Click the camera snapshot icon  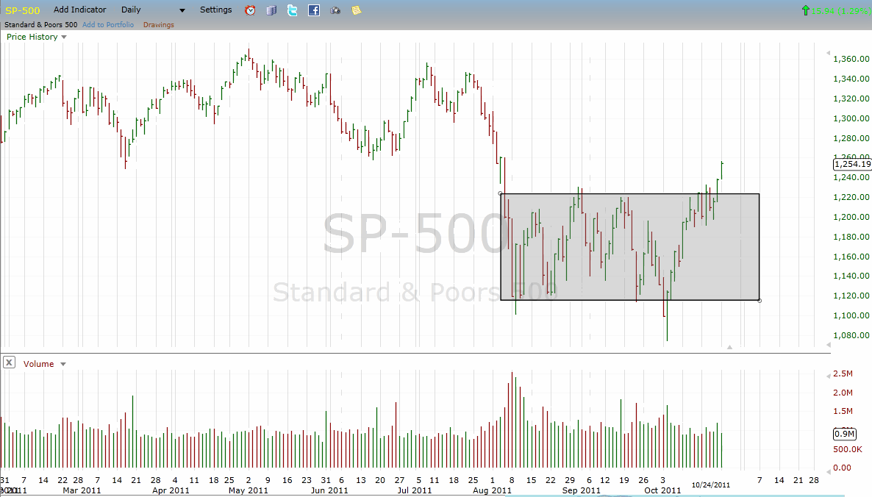click(x=335, y=10)
